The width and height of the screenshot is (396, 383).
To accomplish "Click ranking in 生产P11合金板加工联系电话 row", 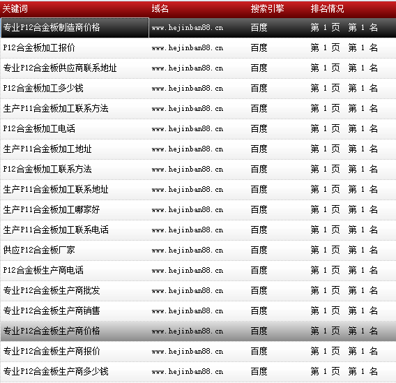I will [x=344, y=230].
